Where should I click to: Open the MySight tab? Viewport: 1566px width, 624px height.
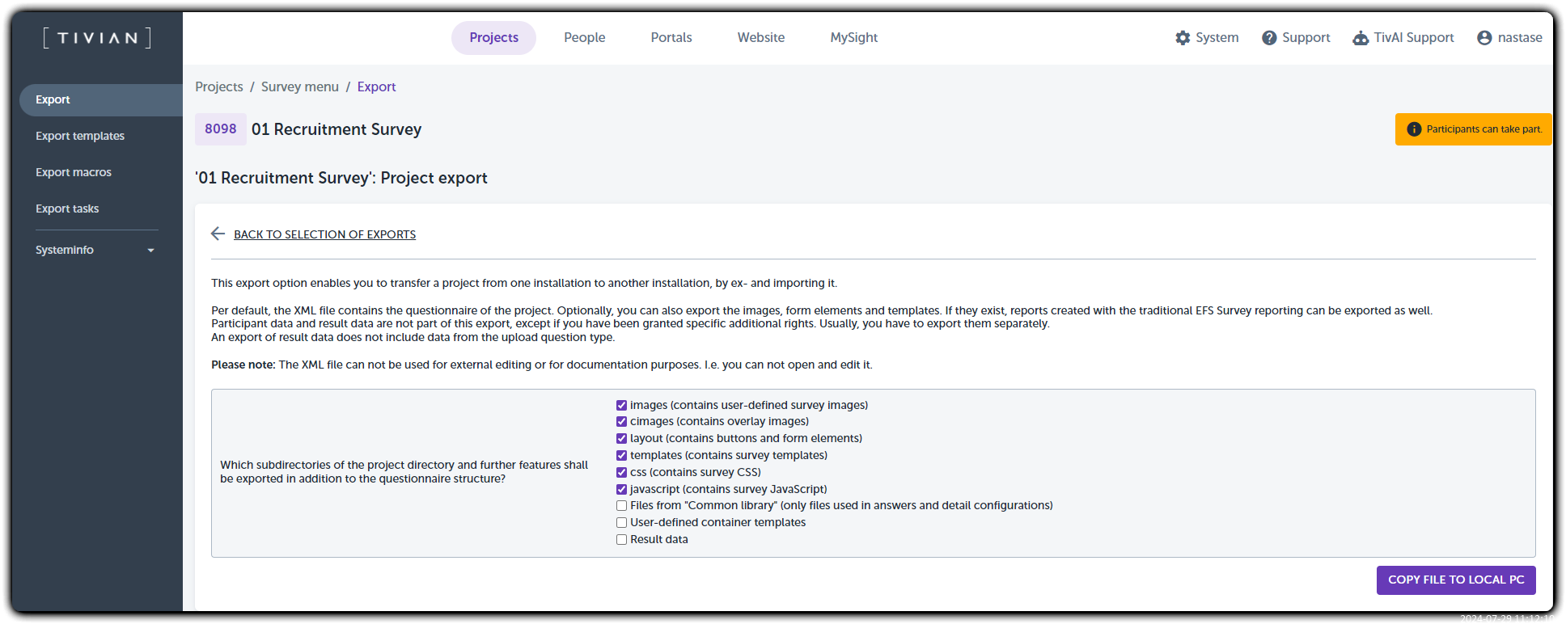(854, 38)
